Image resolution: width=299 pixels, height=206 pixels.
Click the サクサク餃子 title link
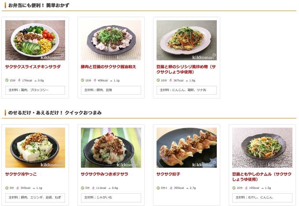168,174
